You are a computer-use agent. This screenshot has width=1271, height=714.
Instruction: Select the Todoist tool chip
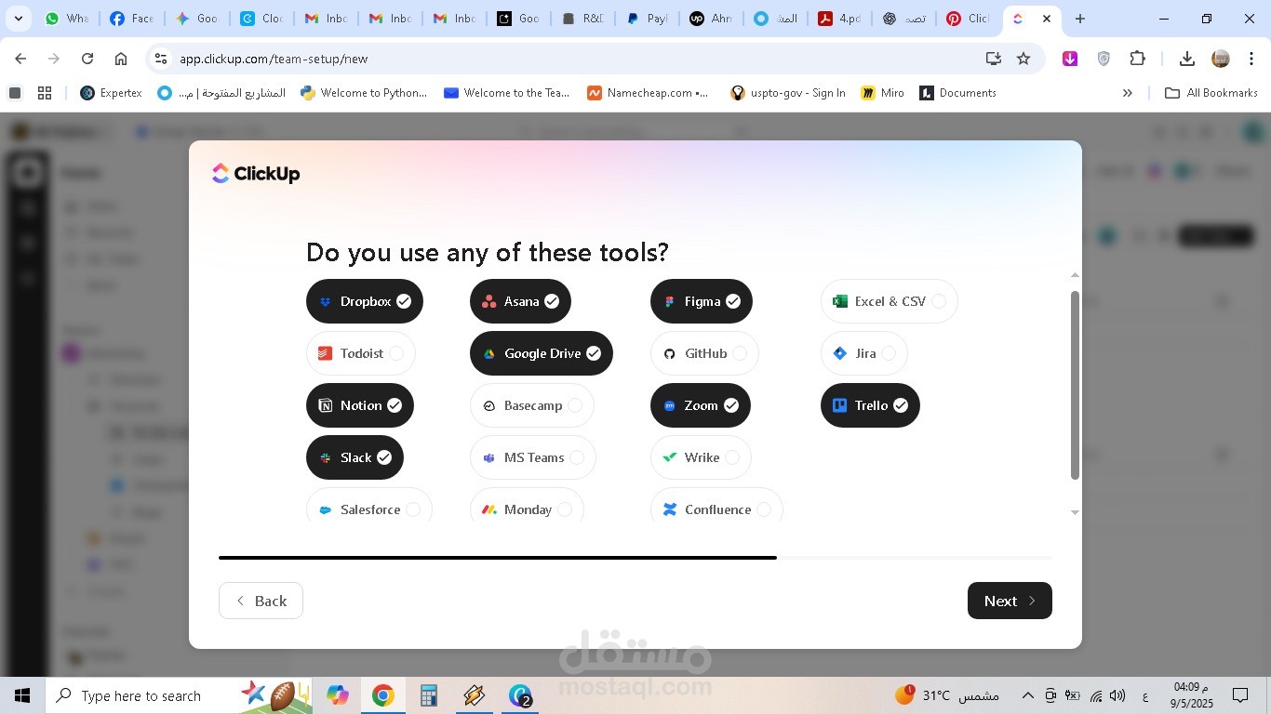tap(361, 353)
